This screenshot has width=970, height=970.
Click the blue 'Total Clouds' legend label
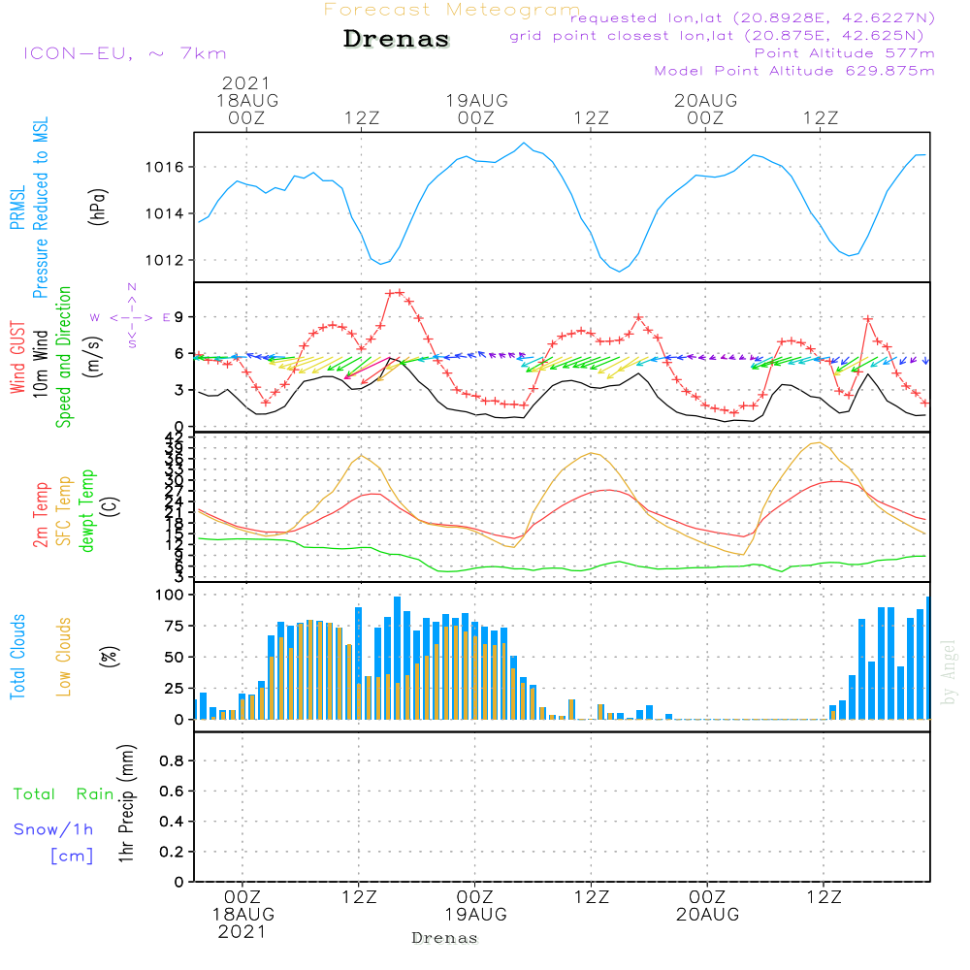click(x=17, y=657)
